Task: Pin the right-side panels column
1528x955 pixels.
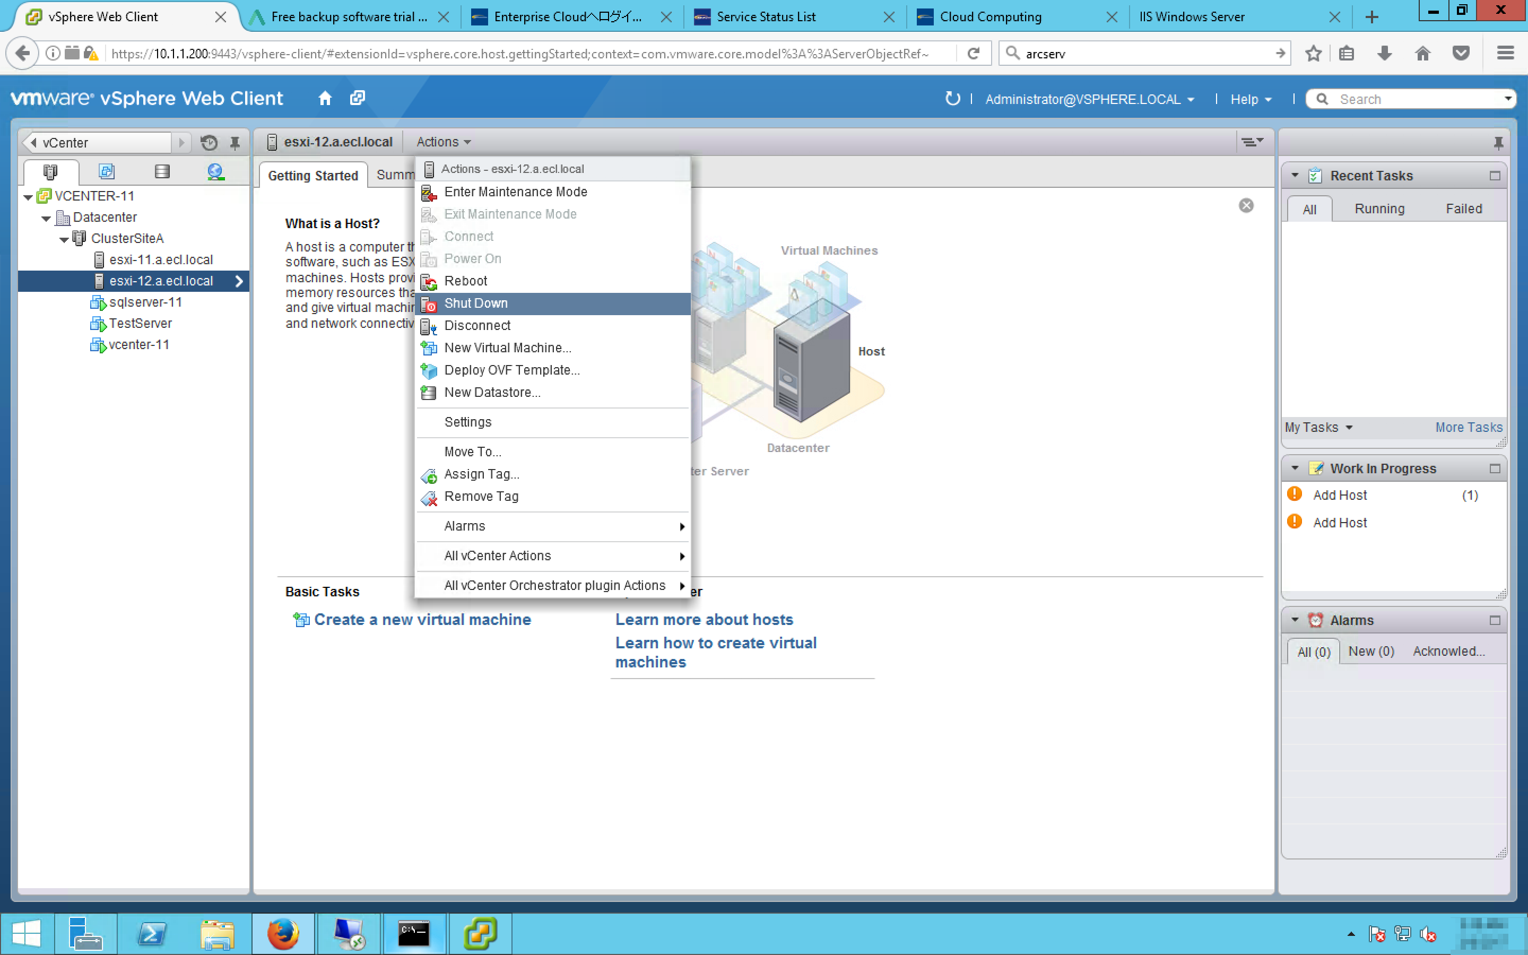Action: click(x=1498, y=143)
